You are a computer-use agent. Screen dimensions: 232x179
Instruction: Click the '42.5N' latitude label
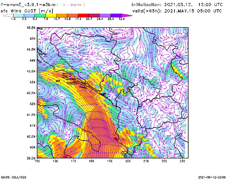tap(31, 93)
